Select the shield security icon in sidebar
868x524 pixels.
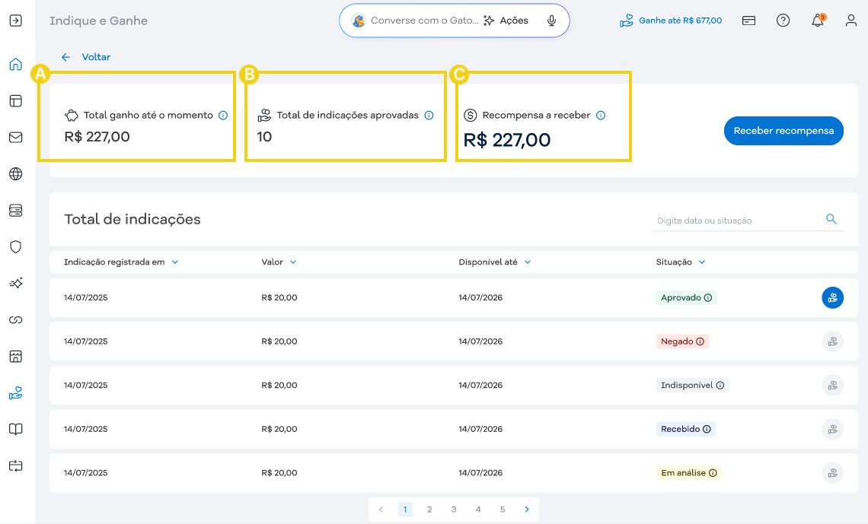tap(15, 247)
